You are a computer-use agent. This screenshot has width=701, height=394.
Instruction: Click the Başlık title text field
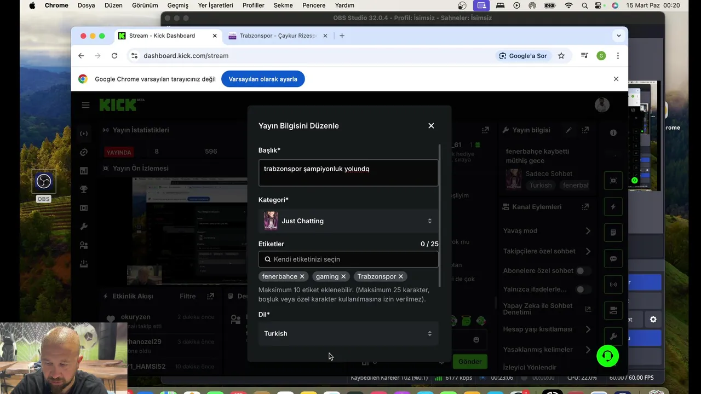pos(348,173)
